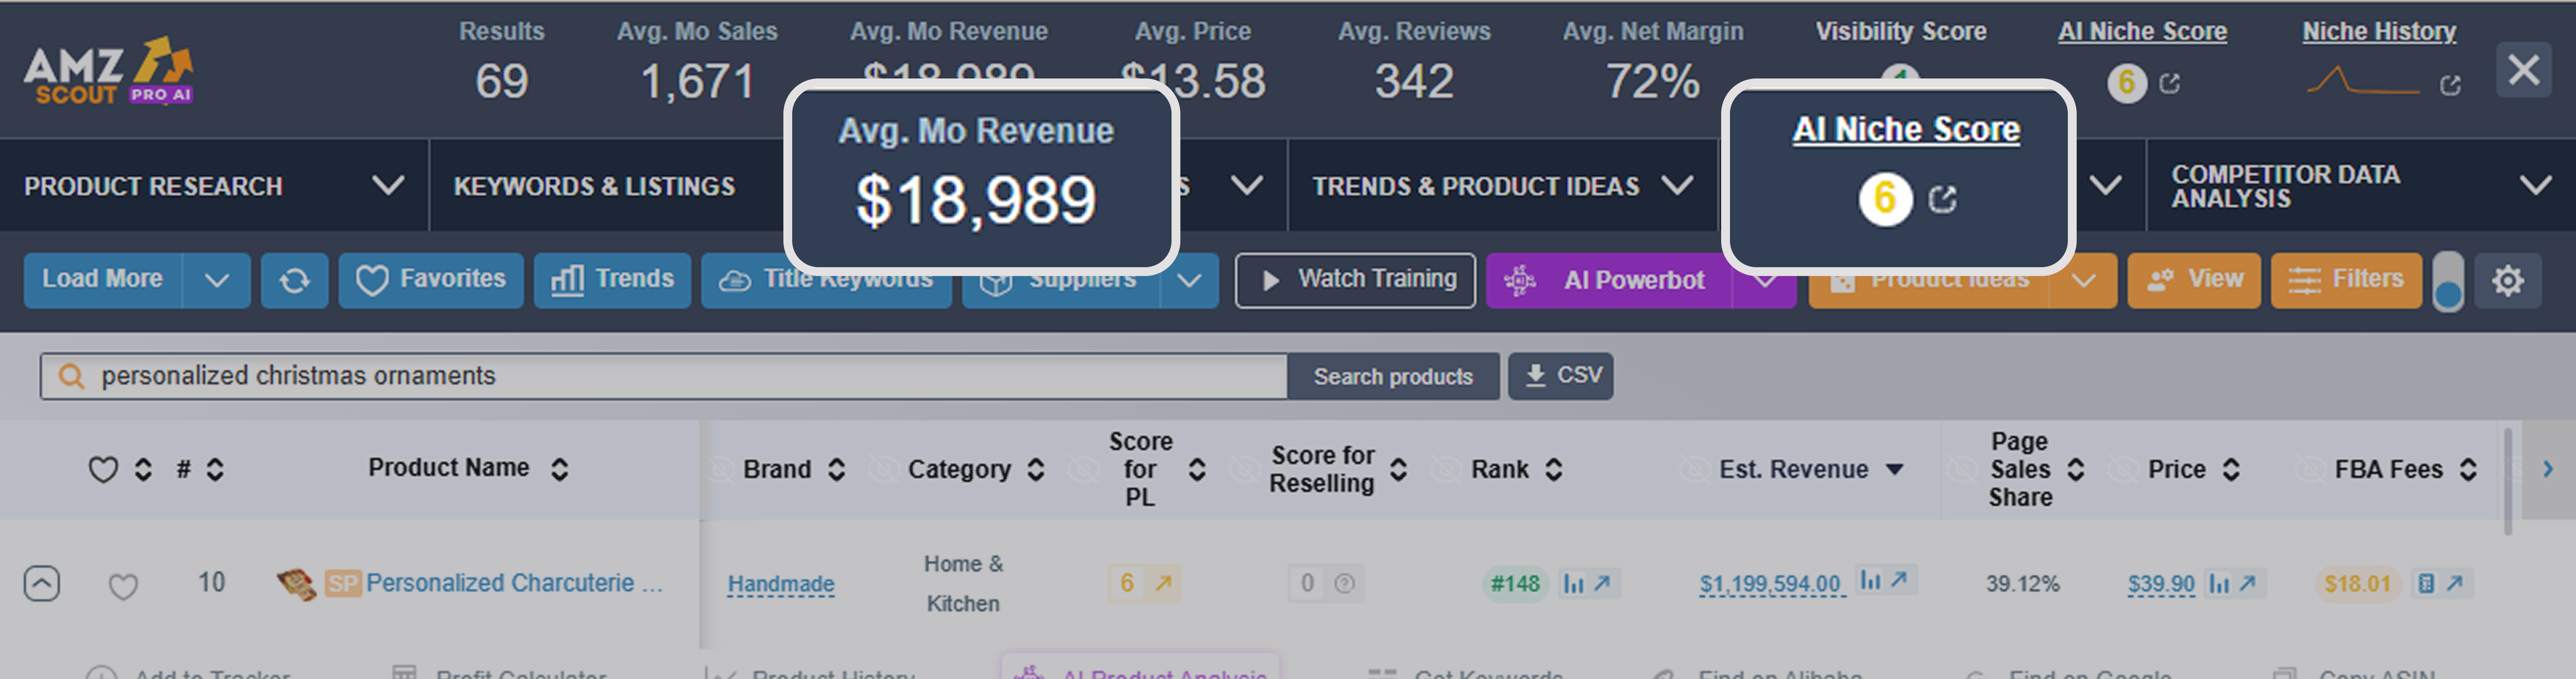Open the settings gear icon

2507,281
